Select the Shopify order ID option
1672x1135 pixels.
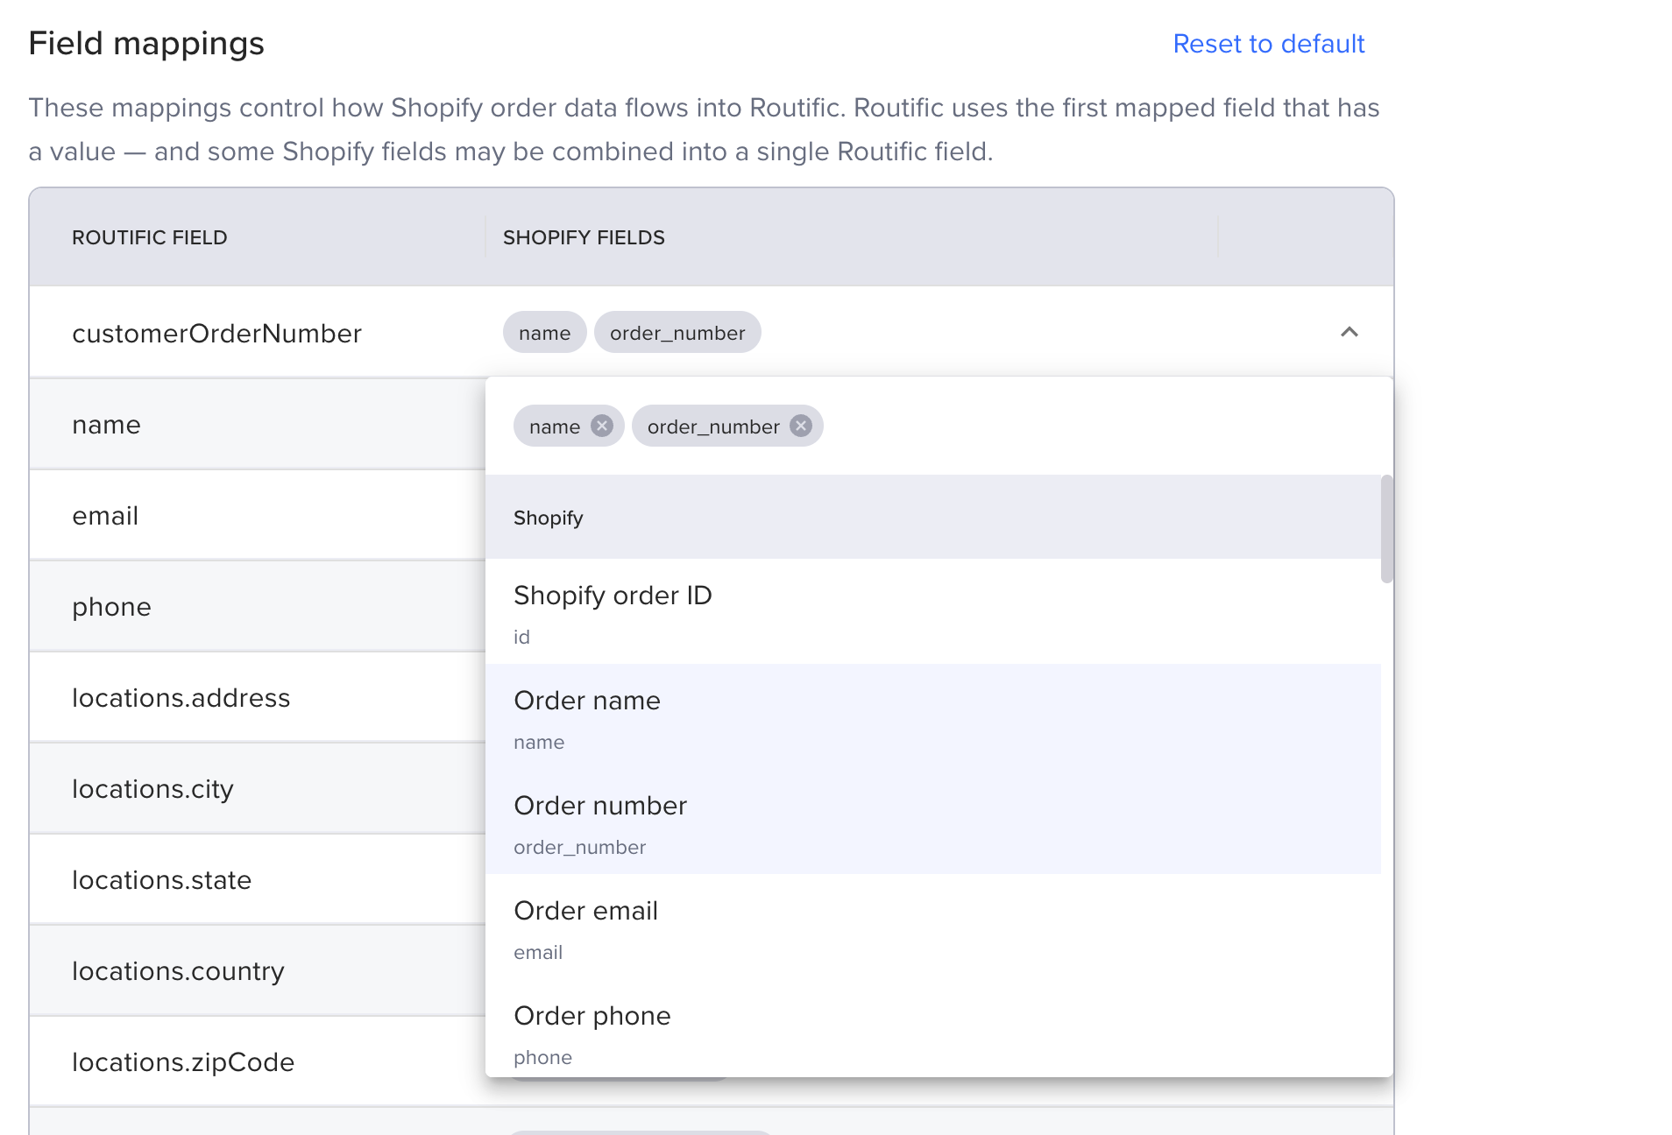933,611
